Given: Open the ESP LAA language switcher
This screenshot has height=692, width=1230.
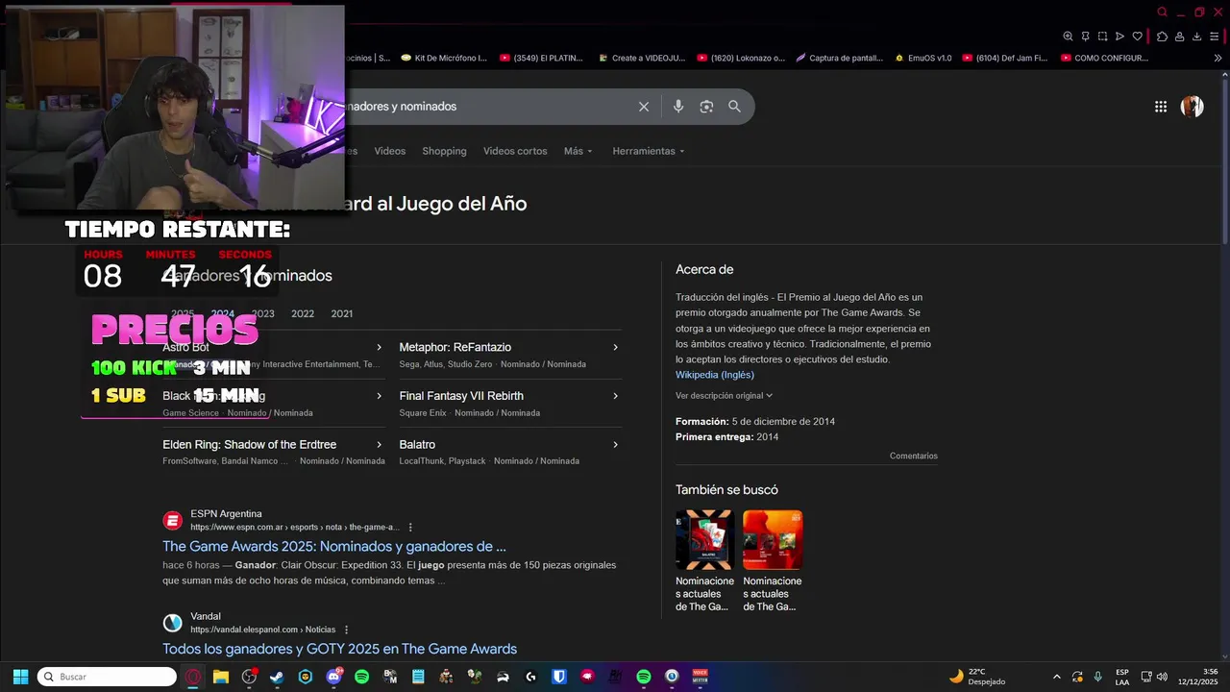Looking at the screenshot, I should point(1122,677).
